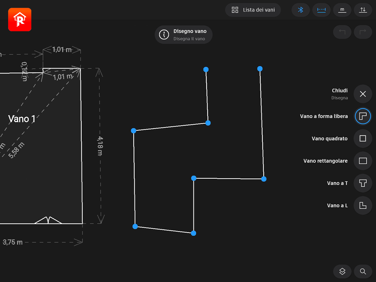Select the Vano a forma libera tool

pos(363,116)
